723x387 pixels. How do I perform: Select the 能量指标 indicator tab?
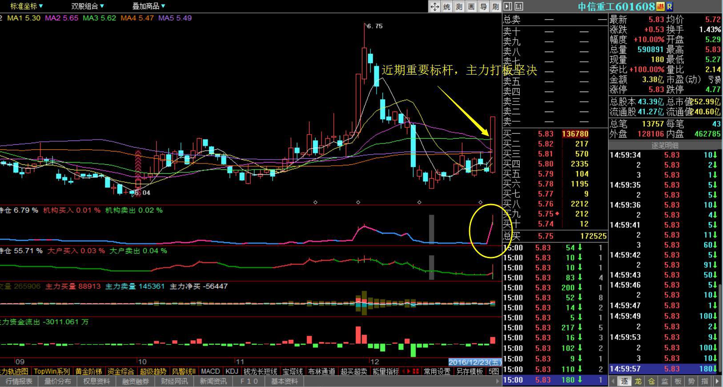point(386,371)
